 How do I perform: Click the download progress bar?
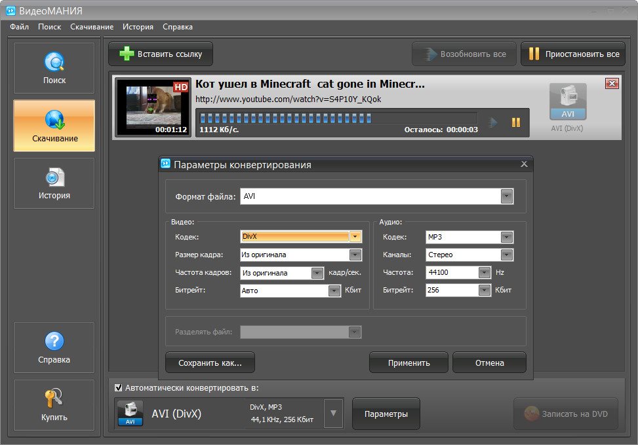(x=338, y=118)
